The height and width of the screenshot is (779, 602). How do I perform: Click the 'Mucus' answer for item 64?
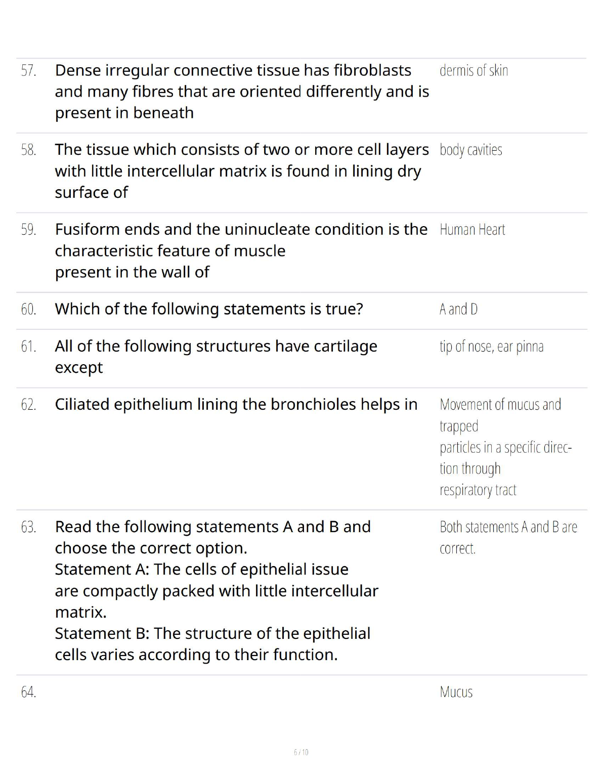(456, 692)
